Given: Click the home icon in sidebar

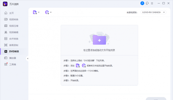Looking at the screenshot, I should [x=6, y=13].
